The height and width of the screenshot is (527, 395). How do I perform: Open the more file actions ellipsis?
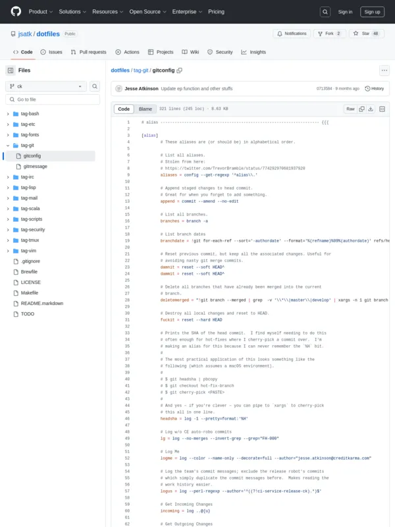tap(384, 70)
